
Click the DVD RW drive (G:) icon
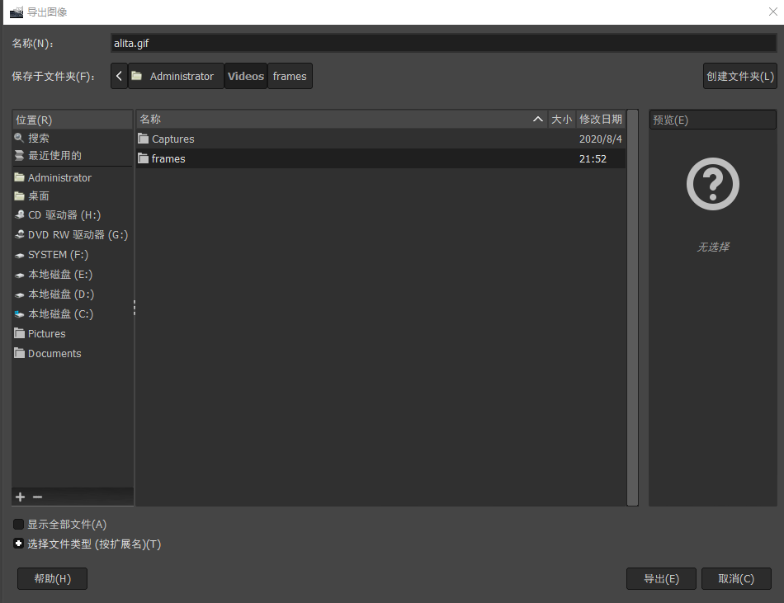(x=20, y=234)
